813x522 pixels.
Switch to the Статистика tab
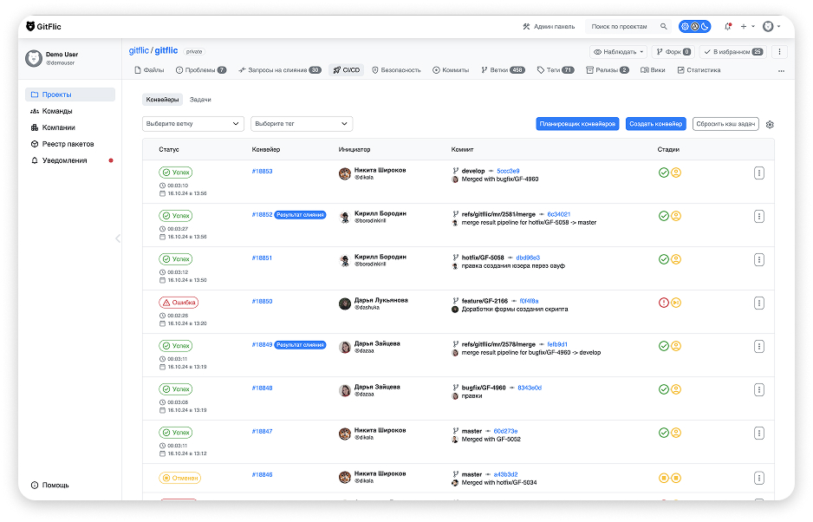(699, 70)
